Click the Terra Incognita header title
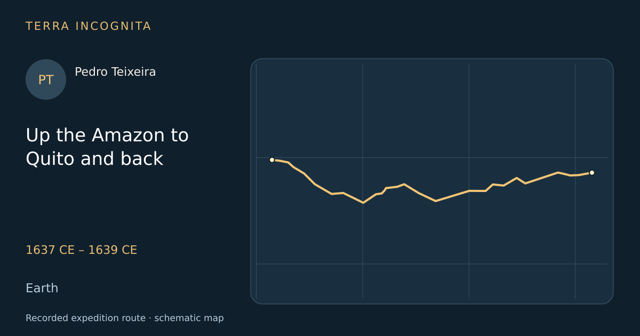Viewport: 640px width, 336px height. [89, 26]
